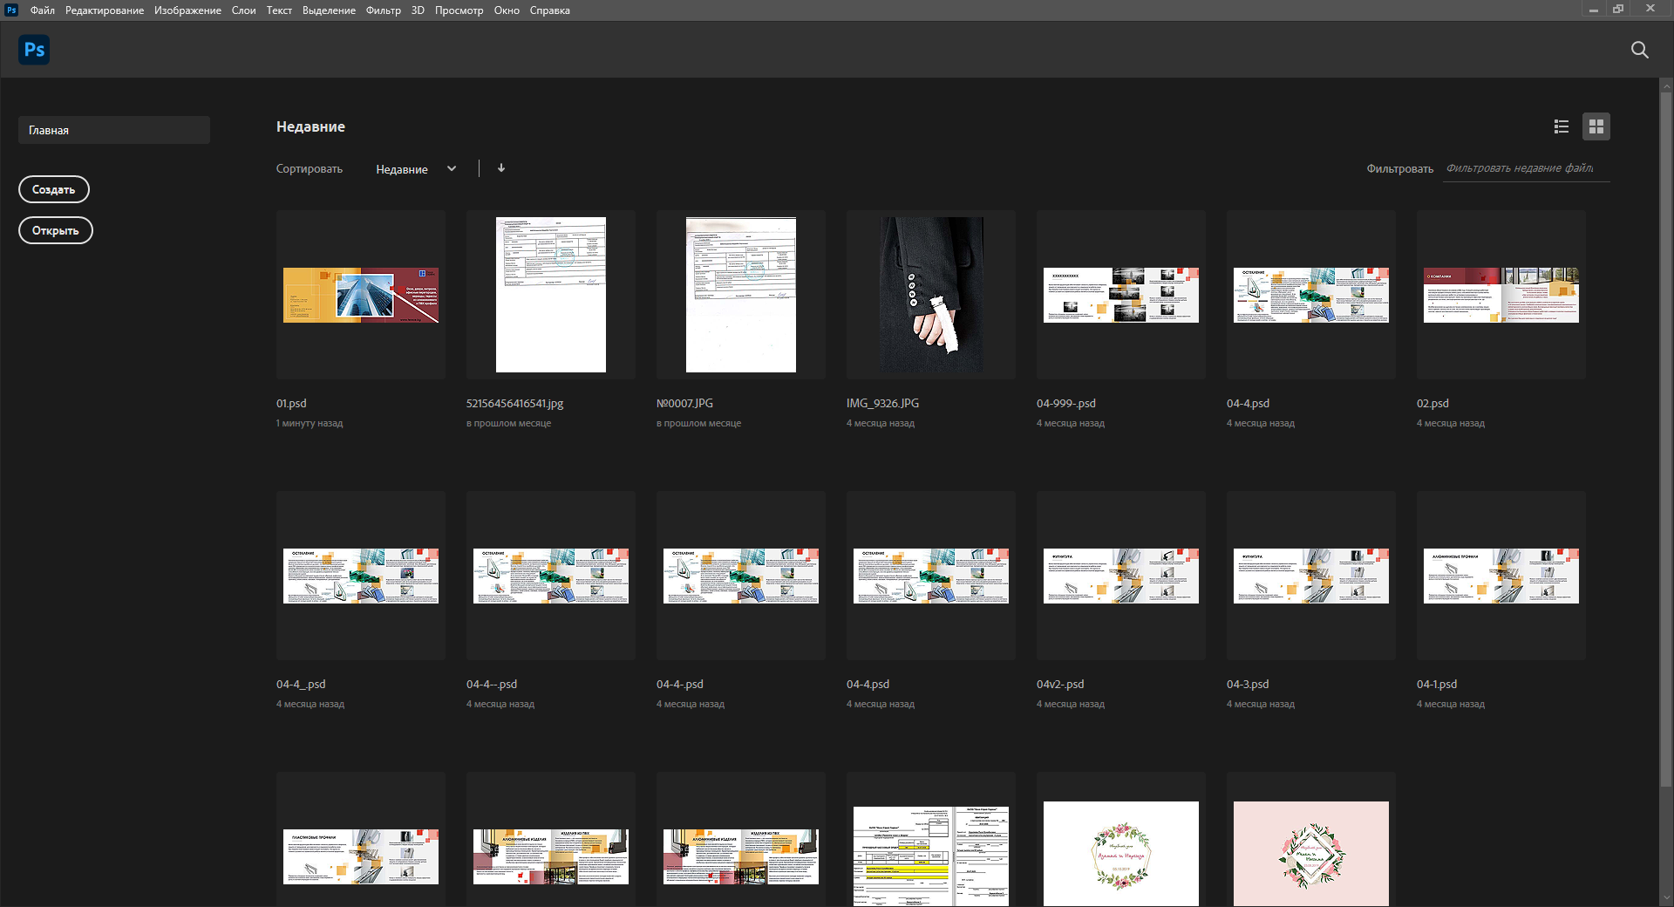Screen dimensions: 1674x907
Task: Open the 01.psd thumbnail
Action: pyautogui.click(x=360, y=295)
